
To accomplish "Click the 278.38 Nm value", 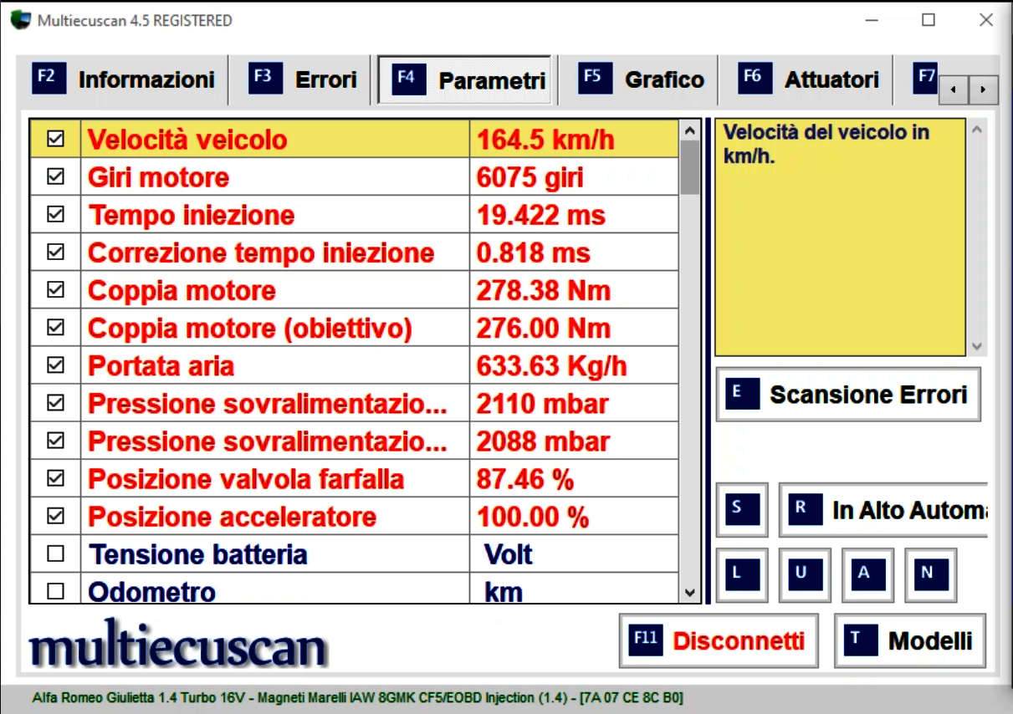I will click(x=544, y=290).
